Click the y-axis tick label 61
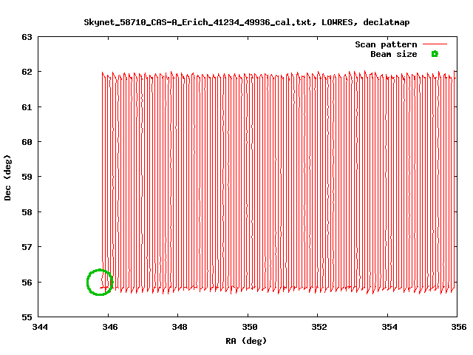Viewport: 473px width, 355px height. pos(27,107)
